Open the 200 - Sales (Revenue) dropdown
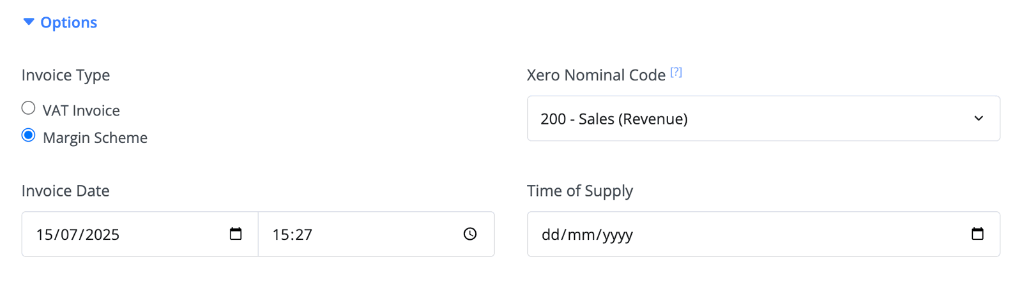Viewport: 1022px width, 289px height. (763, 119)
